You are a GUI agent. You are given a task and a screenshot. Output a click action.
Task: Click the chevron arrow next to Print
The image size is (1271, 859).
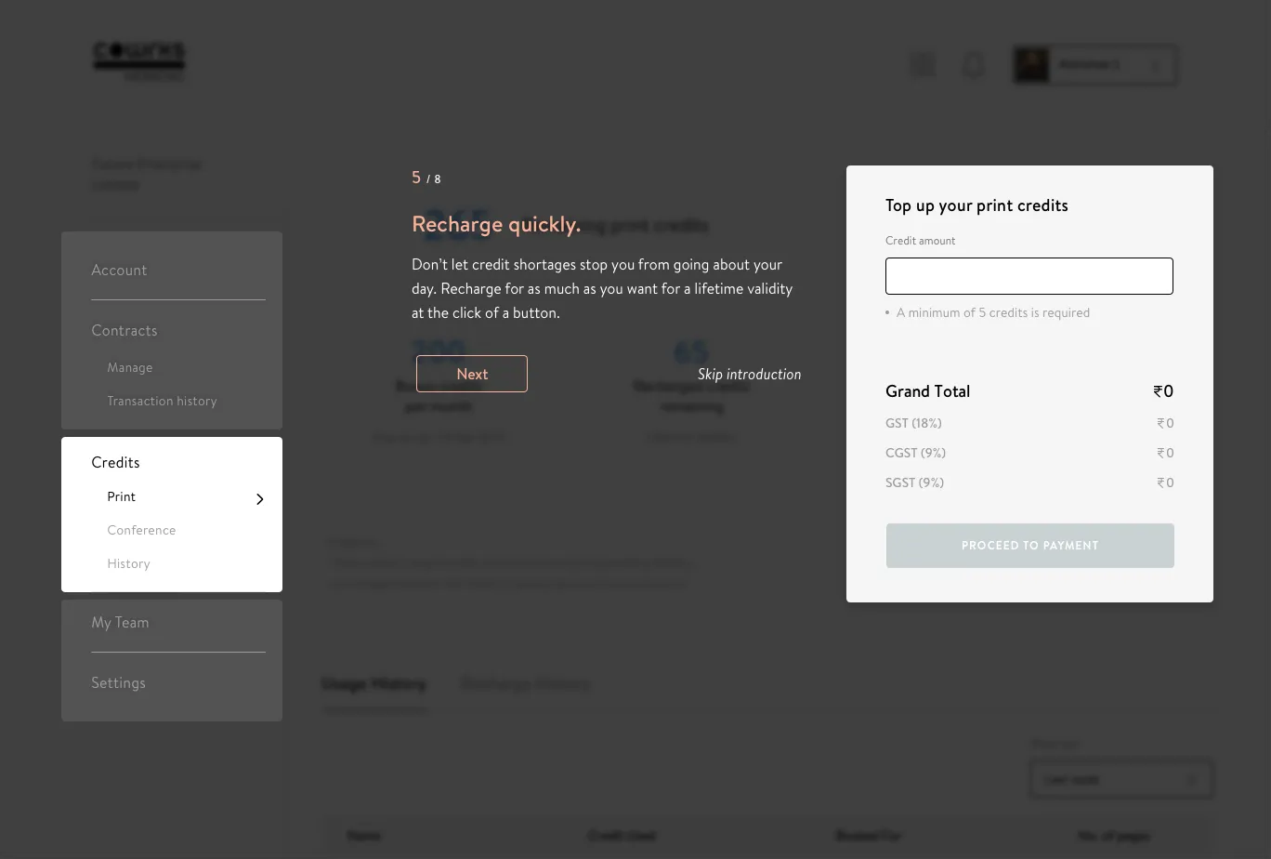(x=260, y=499)
